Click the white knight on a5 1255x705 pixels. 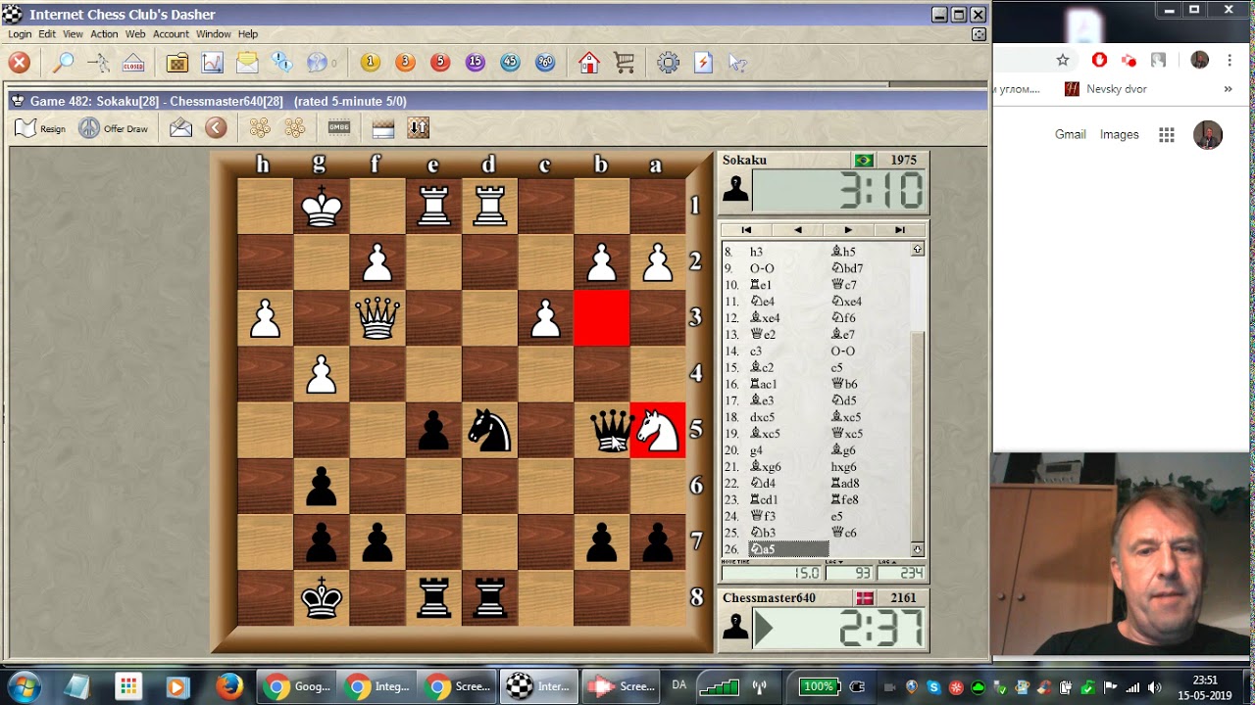click(657, 431)
